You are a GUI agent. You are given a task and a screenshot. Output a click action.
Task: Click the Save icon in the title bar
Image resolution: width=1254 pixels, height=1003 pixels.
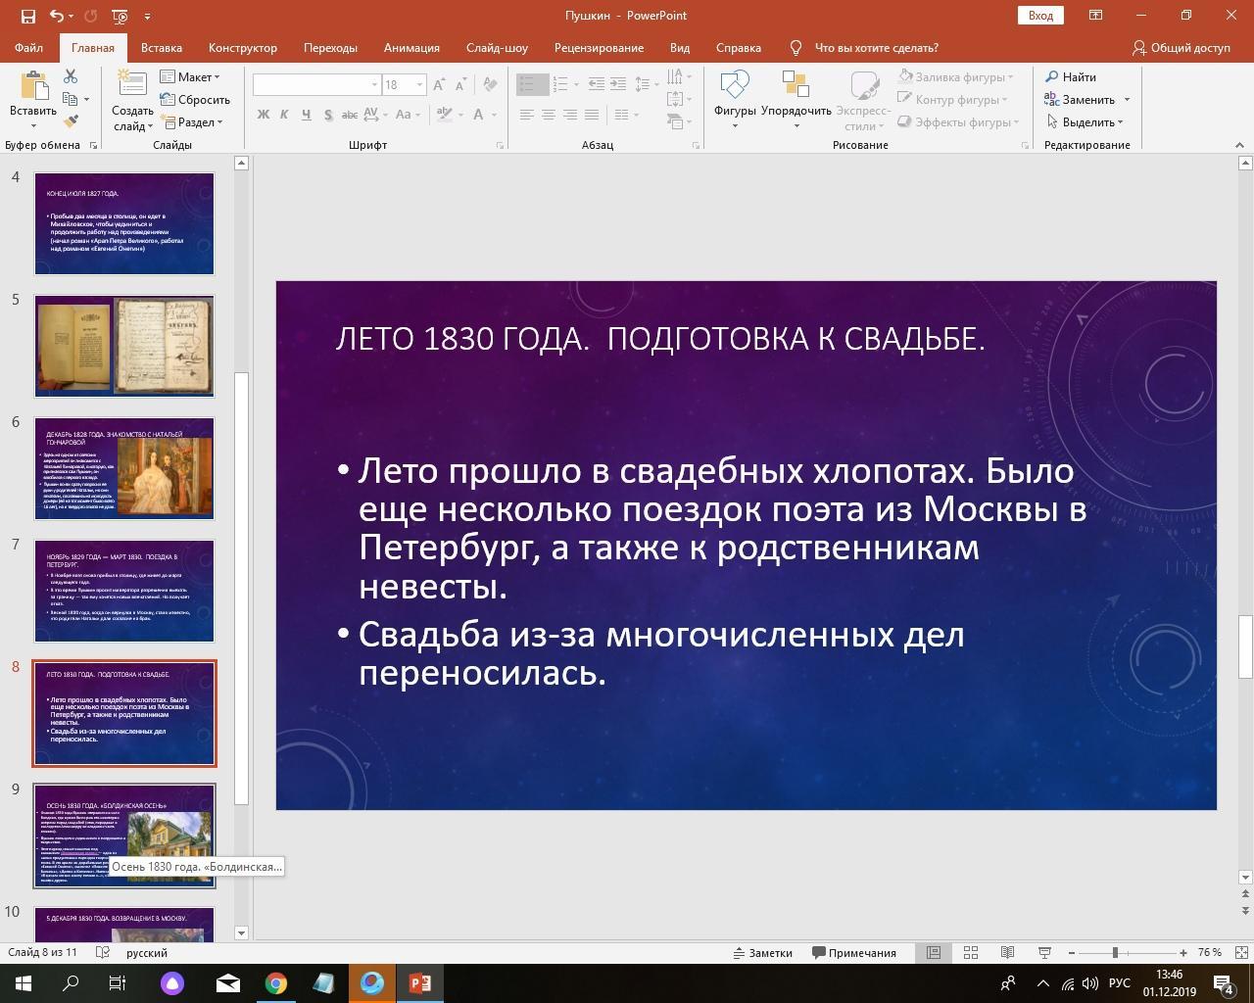[x=27, y=16]
